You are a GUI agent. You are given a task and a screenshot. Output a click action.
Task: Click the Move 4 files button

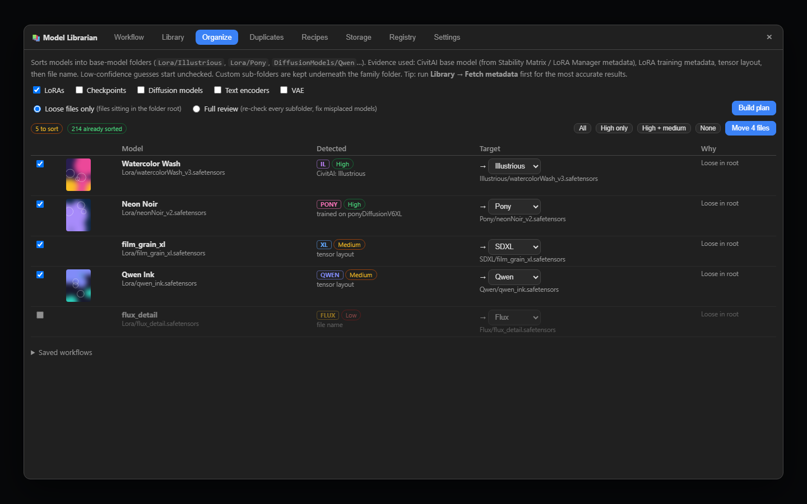point(750,128)
